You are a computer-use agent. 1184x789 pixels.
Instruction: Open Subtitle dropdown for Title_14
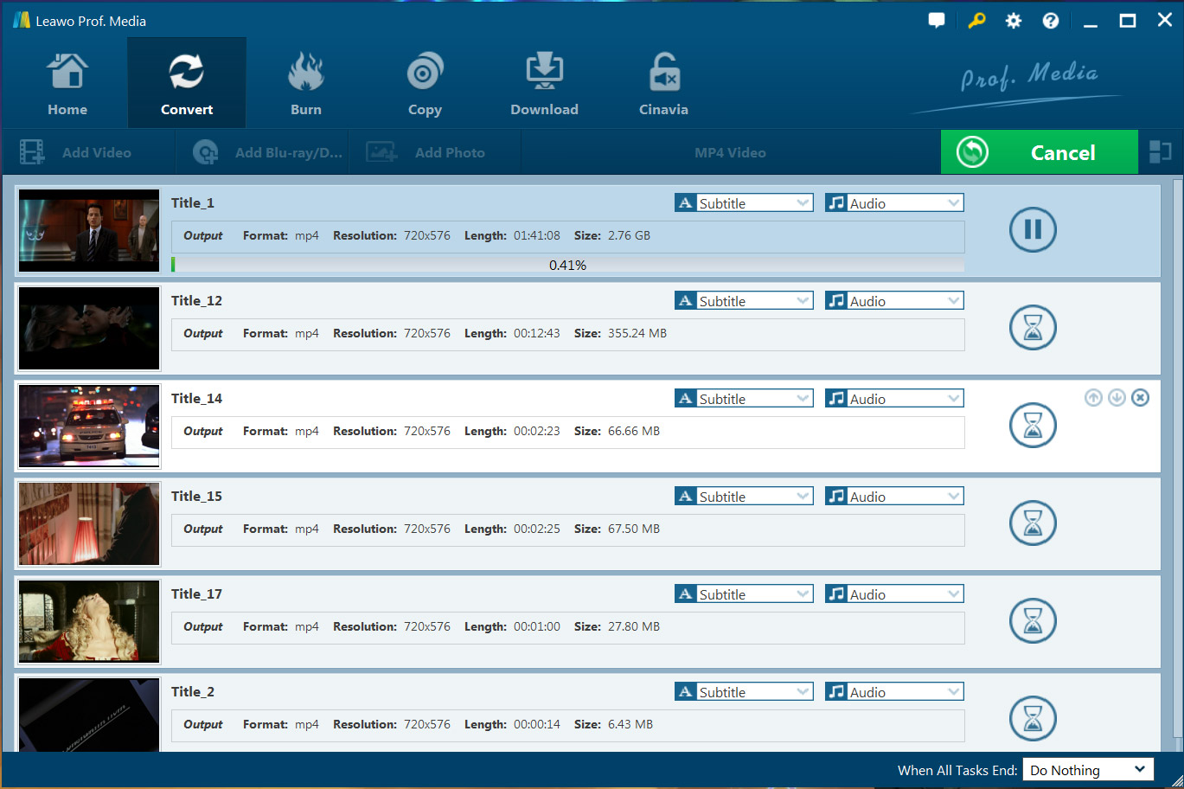pyautogui.click(x=744, y=399)
